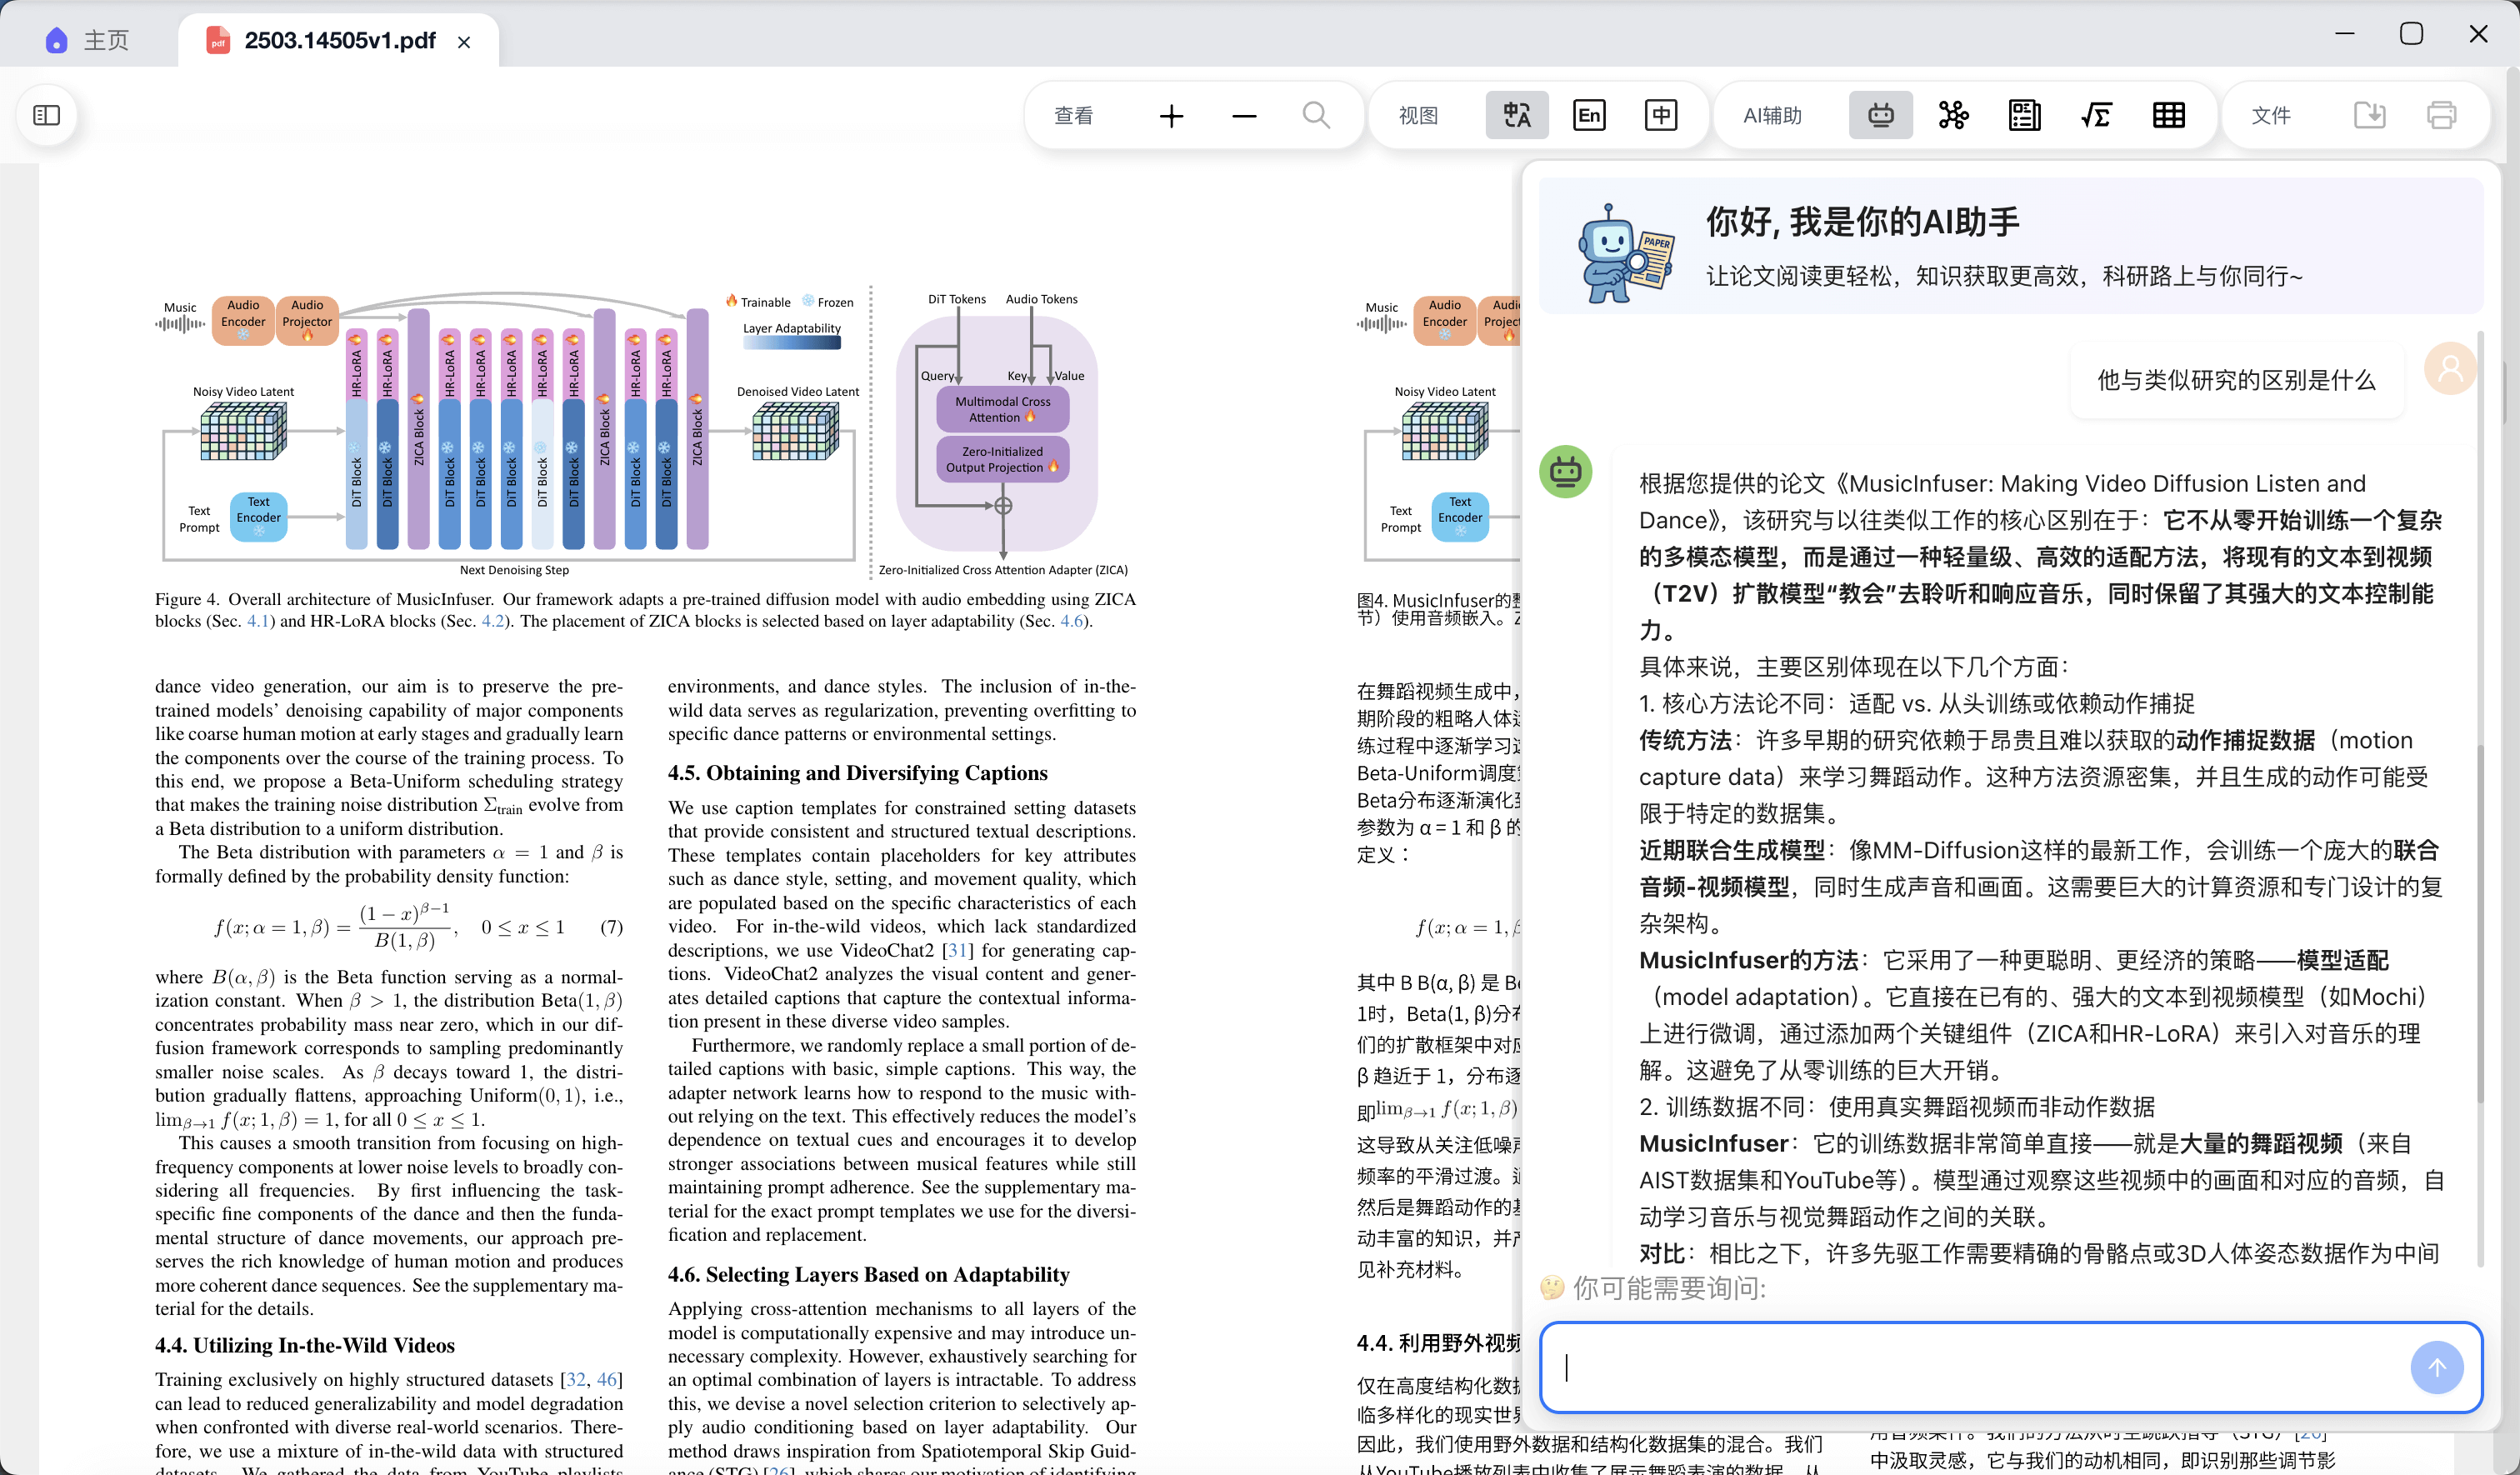This screenshot has height=1475, width=2520.
Task: Switch to the 主页 home tab
Action: [88, 40]
